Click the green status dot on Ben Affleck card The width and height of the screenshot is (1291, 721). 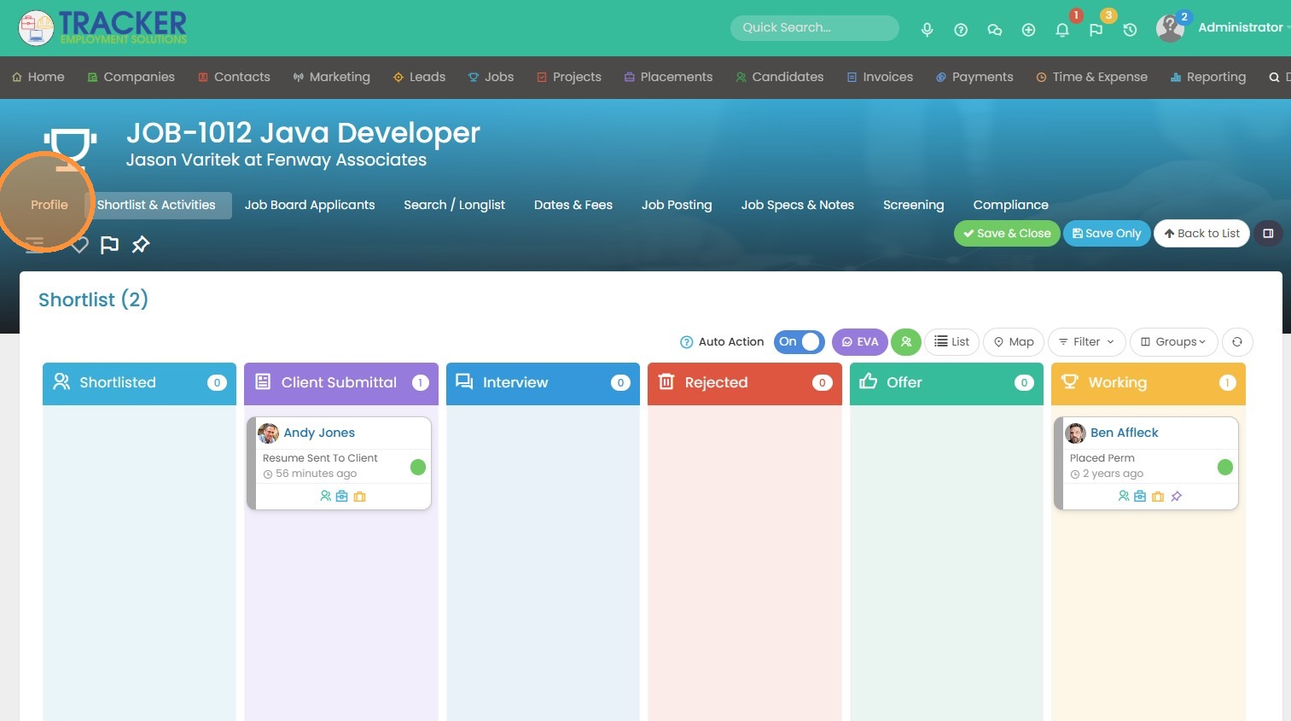[x=1225, y=467]
